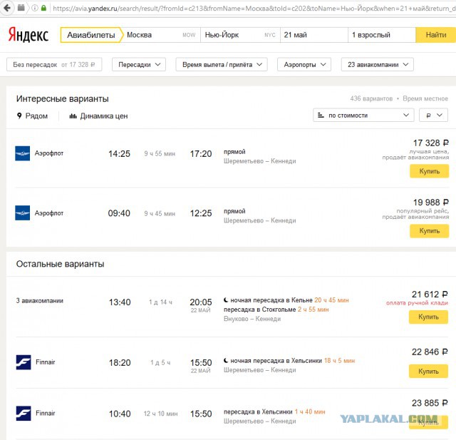
Task: Select the Авиабилеты service tab
Action: coord(91,35)
